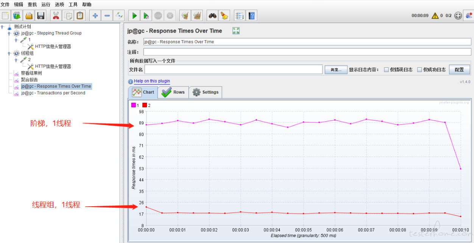474x243 pixels.
Task: Click the 配置 button
Action: coord(459,70)
